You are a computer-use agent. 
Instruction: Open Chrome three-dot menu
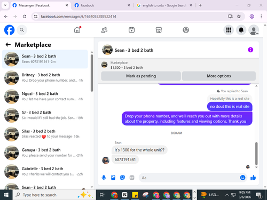coord(261,17)
